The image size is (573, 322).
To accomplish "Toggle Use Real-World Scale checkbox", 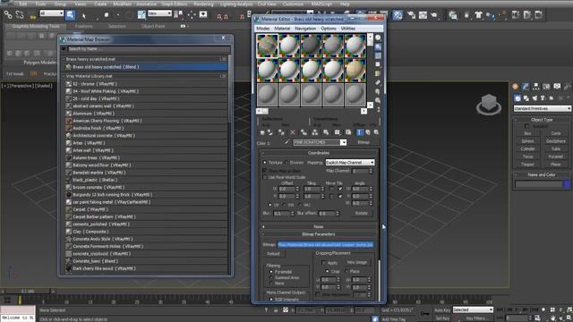I will [265, 177].
